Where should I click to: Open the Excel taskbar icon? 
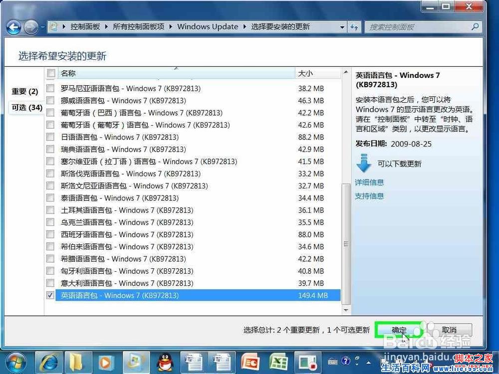tap(279, 363)
